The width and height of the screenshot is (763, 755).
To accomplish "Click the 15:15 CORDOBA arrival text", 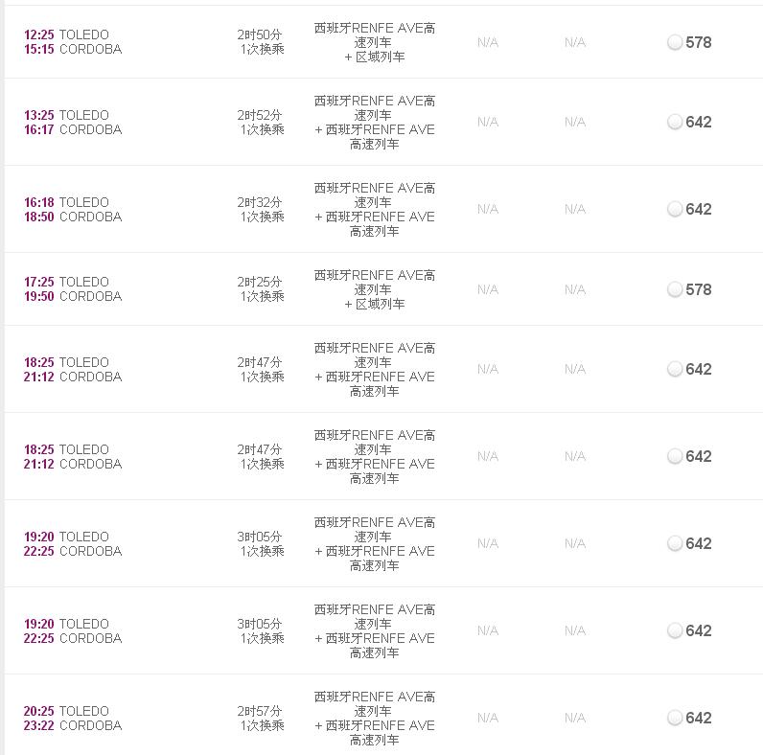I will [73, 49].
